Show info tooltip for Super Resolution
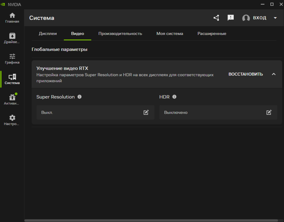Image resolution: width=284 pixels, height=222 pixels. [x=80, y=97]
